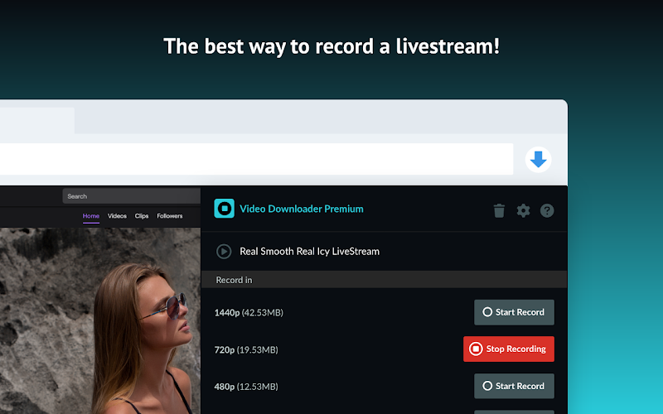Click the browser address bar
The image size is (663, 414).
tap(256, 159)
